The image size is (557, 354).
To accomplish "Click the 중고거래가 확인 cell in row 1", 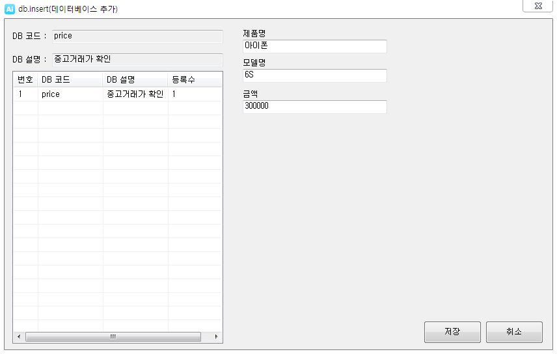I will (135, 94).
